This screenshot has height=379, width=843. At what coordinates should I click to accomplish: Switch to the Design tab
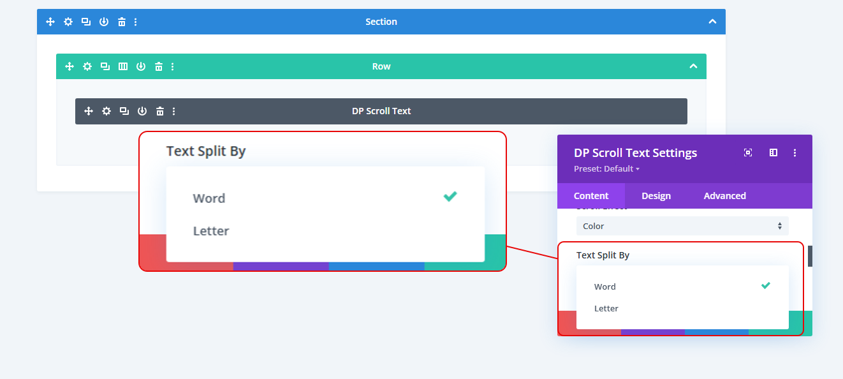click(x=656, y=196)
